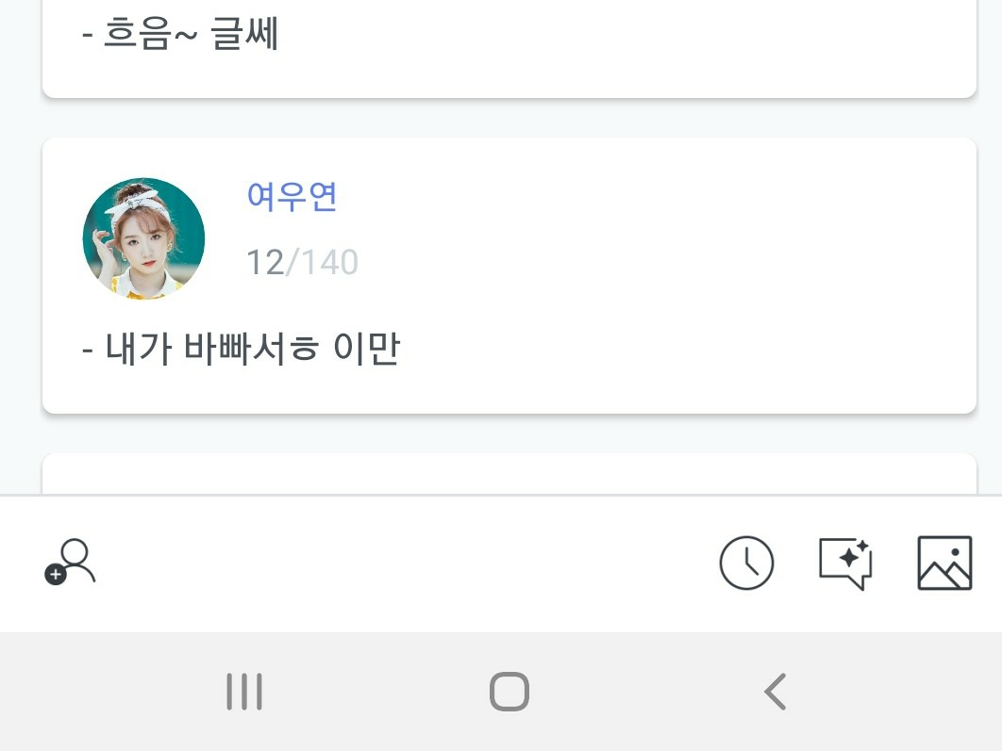Image resolution: width=1002 pixels, height=751 pixels.
Task: Tap the message '- 내가 바빠서ㅎ 이만'
Action: pyautogui.click(x=242, y=349)
